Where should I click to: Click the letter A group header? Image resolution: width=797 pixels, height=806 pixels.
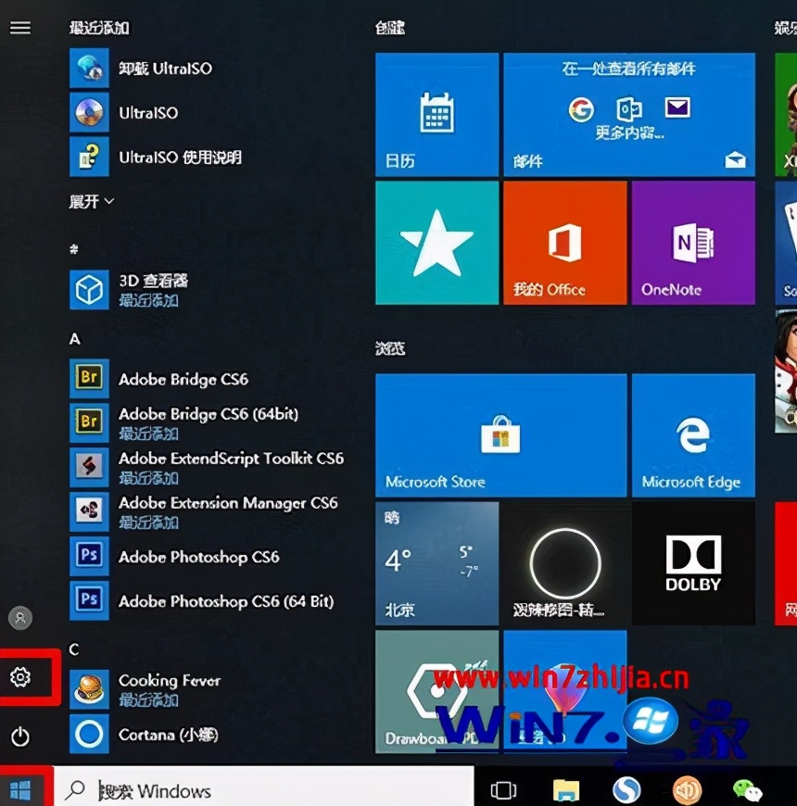click(75, 339)
